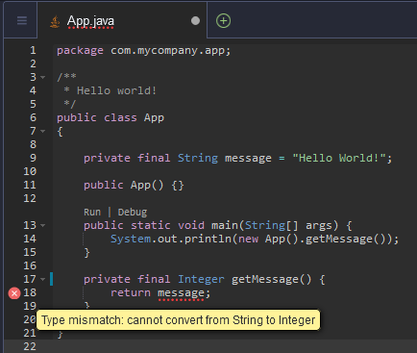Click the Integer return type on line 17

tap(201, 279)
